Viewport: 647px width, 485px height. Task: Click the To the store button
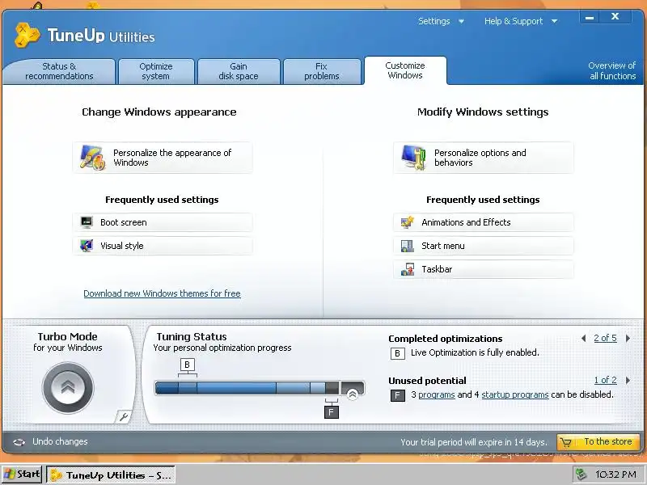click(x=598, y=442)
